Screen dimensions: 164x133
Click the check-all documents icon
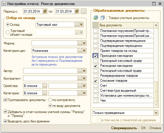click(x=96, y=18)
